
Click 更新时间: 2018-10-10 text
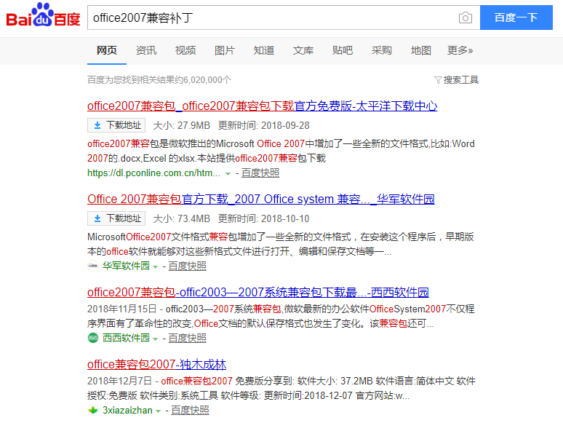pyautogui.click(x=264, y=218)
